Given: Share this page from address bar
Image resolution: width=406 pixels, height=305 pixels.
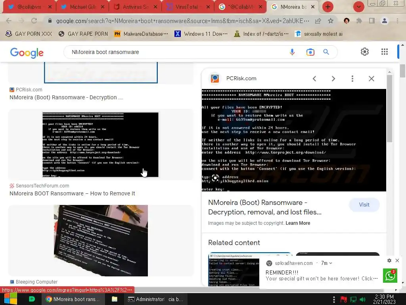Looking at the screenshot, I should coord(318,21).
